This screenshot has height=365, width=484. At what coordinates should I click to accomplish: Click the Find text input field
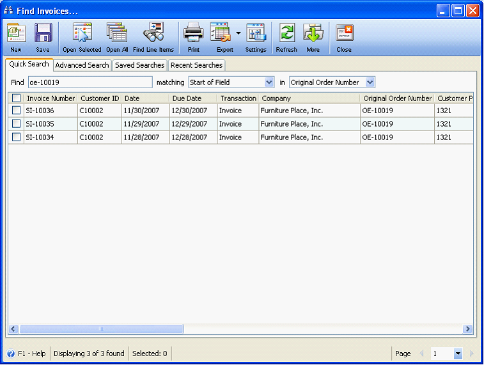pos(90,82)
